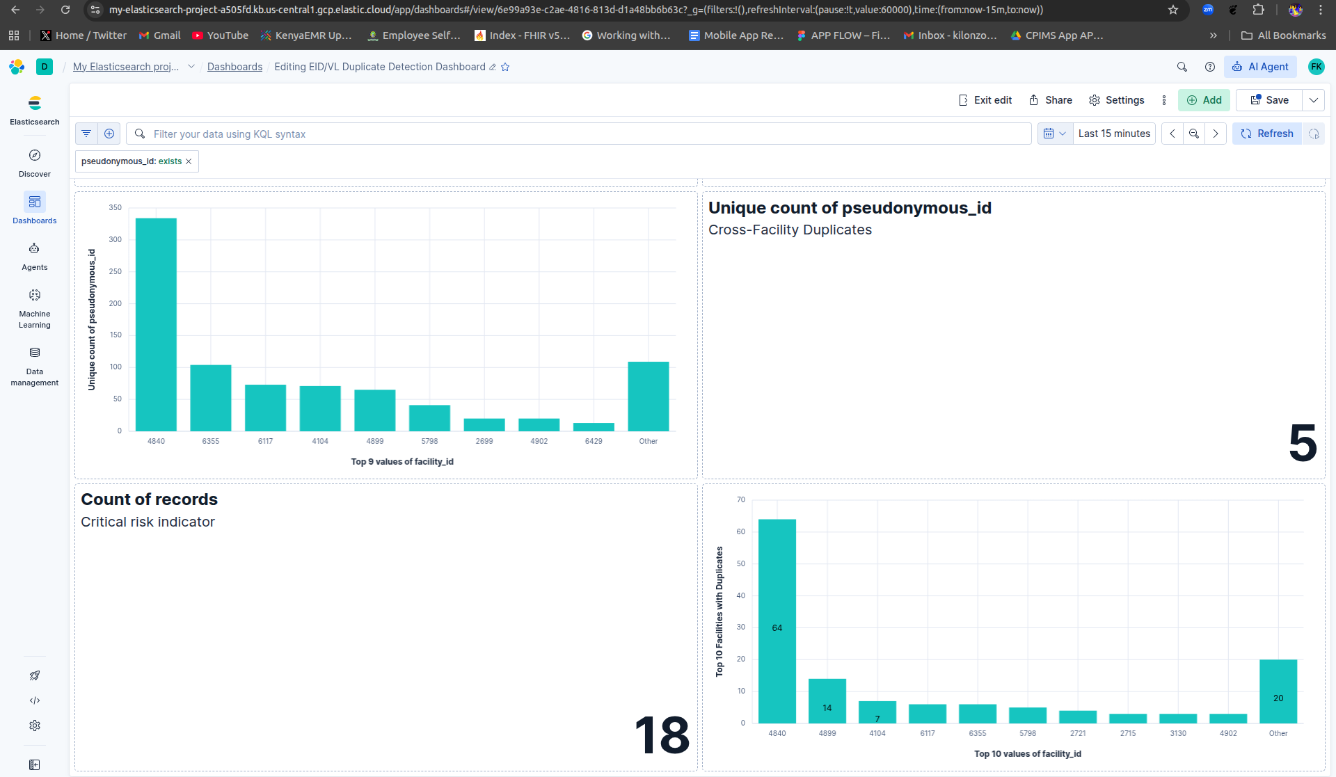Go to the Dashboards breadcrumb
The width and height of the screenshot is (1336, 777).
(234, 67)
